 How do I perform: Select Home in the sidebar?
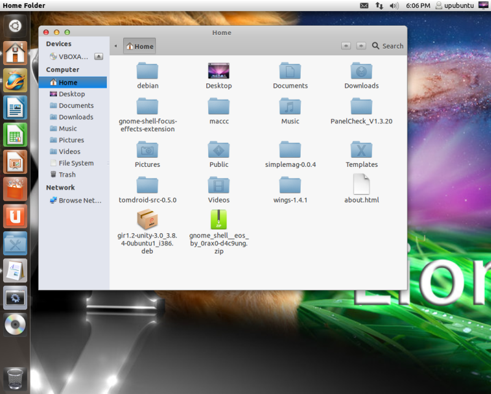[x=72, y=82]
